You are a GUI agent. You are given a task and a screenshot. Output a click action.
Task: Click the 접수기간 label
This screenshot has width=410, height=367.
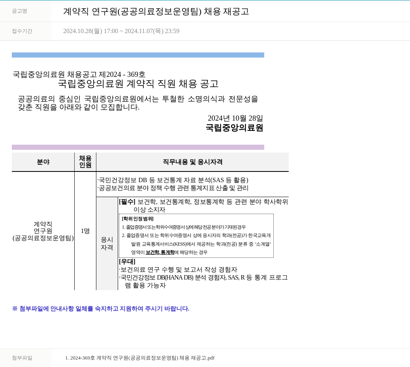[x=22, y=31]
